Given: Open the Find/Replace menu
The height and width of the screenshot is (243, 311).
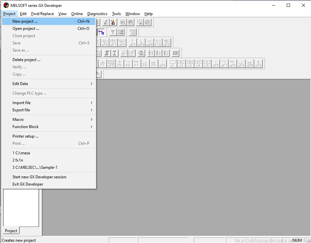Looking at the screenshot, I should (42, 14).
